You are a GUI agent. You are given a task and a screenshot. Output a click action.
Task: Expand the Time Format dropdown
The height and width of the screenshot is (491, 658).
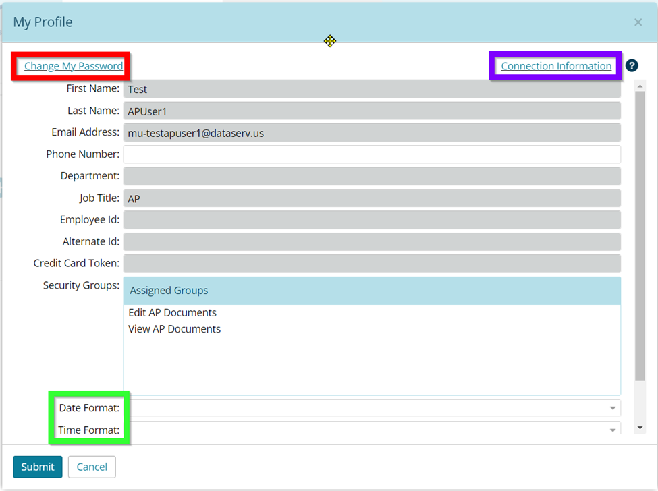click(612, 430)
